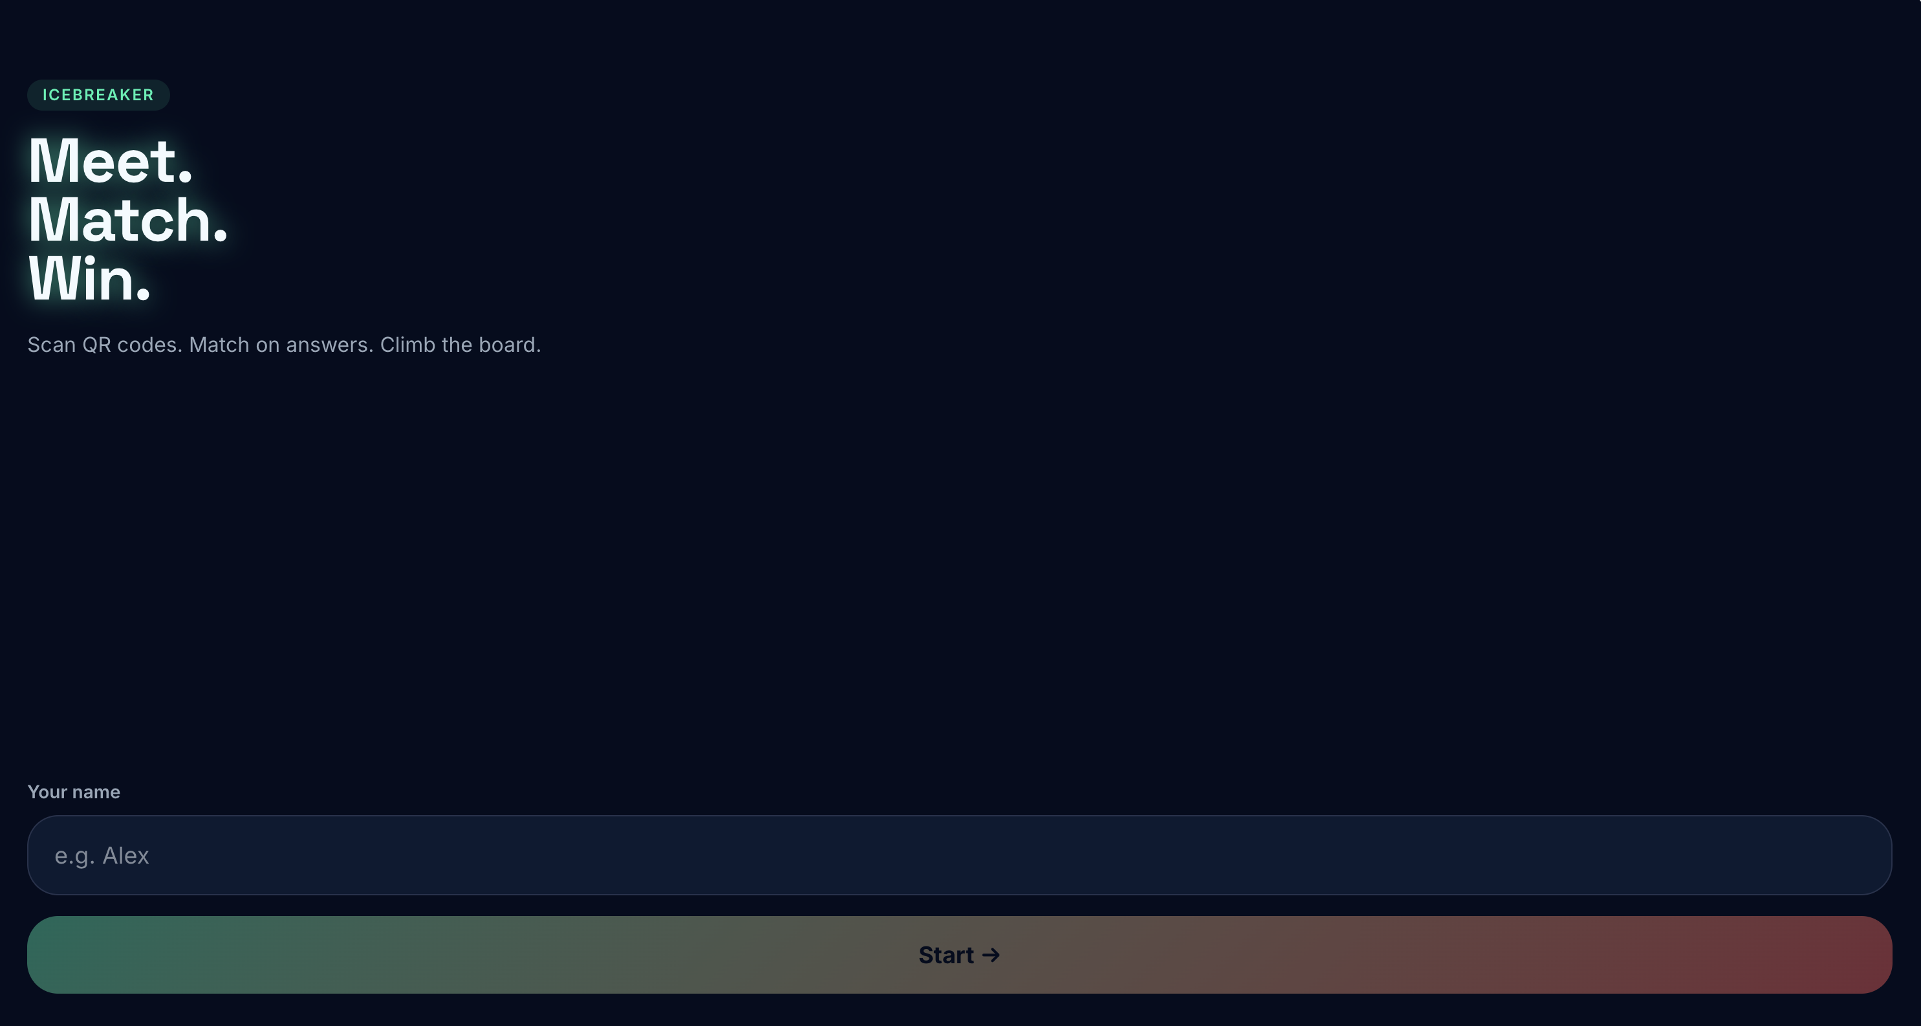The height and width of the screenshot is (1026, 1921).
Task: Click the Start button
Action: pos(959,954)
